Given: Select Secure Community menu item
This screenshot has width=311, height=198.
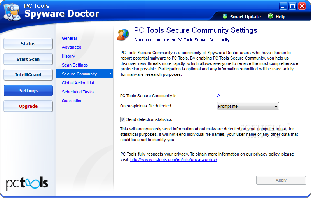Looking at the screenshot, I should [84, 74].
